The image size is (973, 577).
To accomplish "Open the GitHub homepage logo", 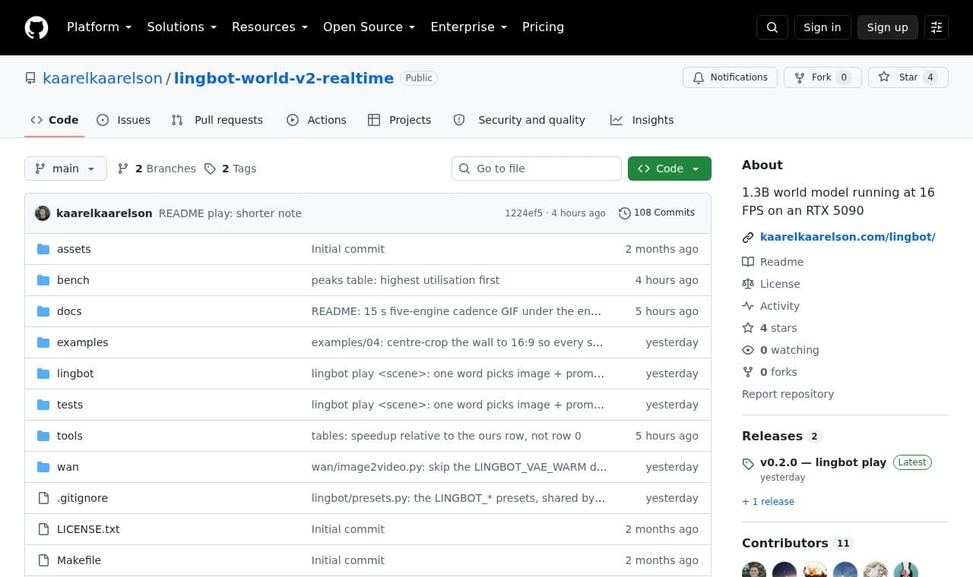I will coord(36,27).
